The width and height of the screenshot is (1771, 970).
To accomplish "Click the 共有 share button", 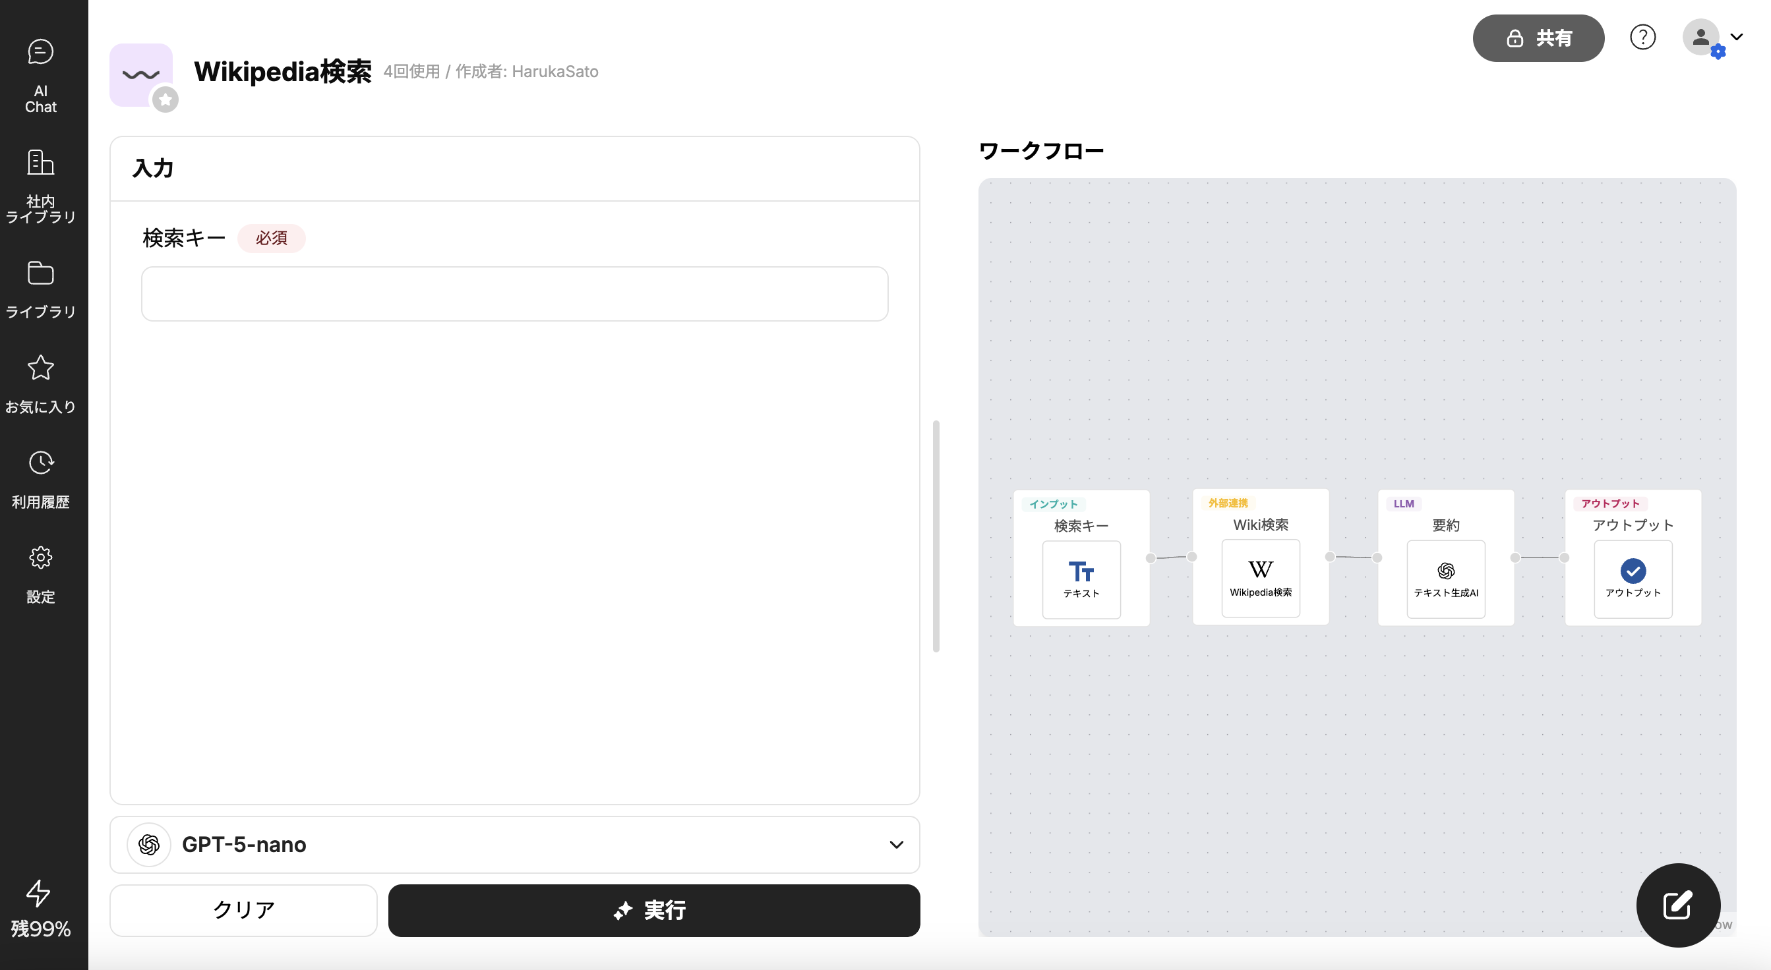I will click(1538, 38).
